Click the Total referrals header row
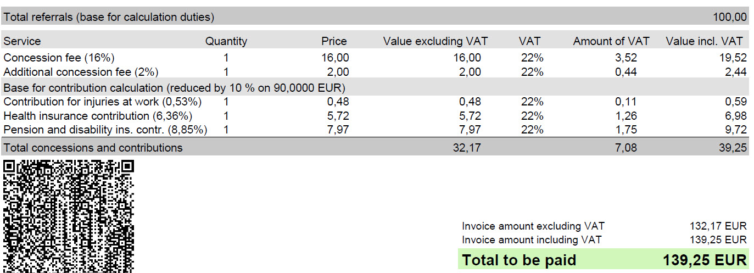 click(x=376, y=17)
